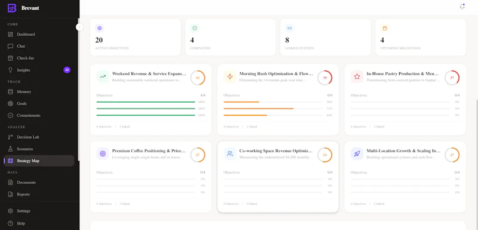Click the Strategy Map icon

coord(10,161)
